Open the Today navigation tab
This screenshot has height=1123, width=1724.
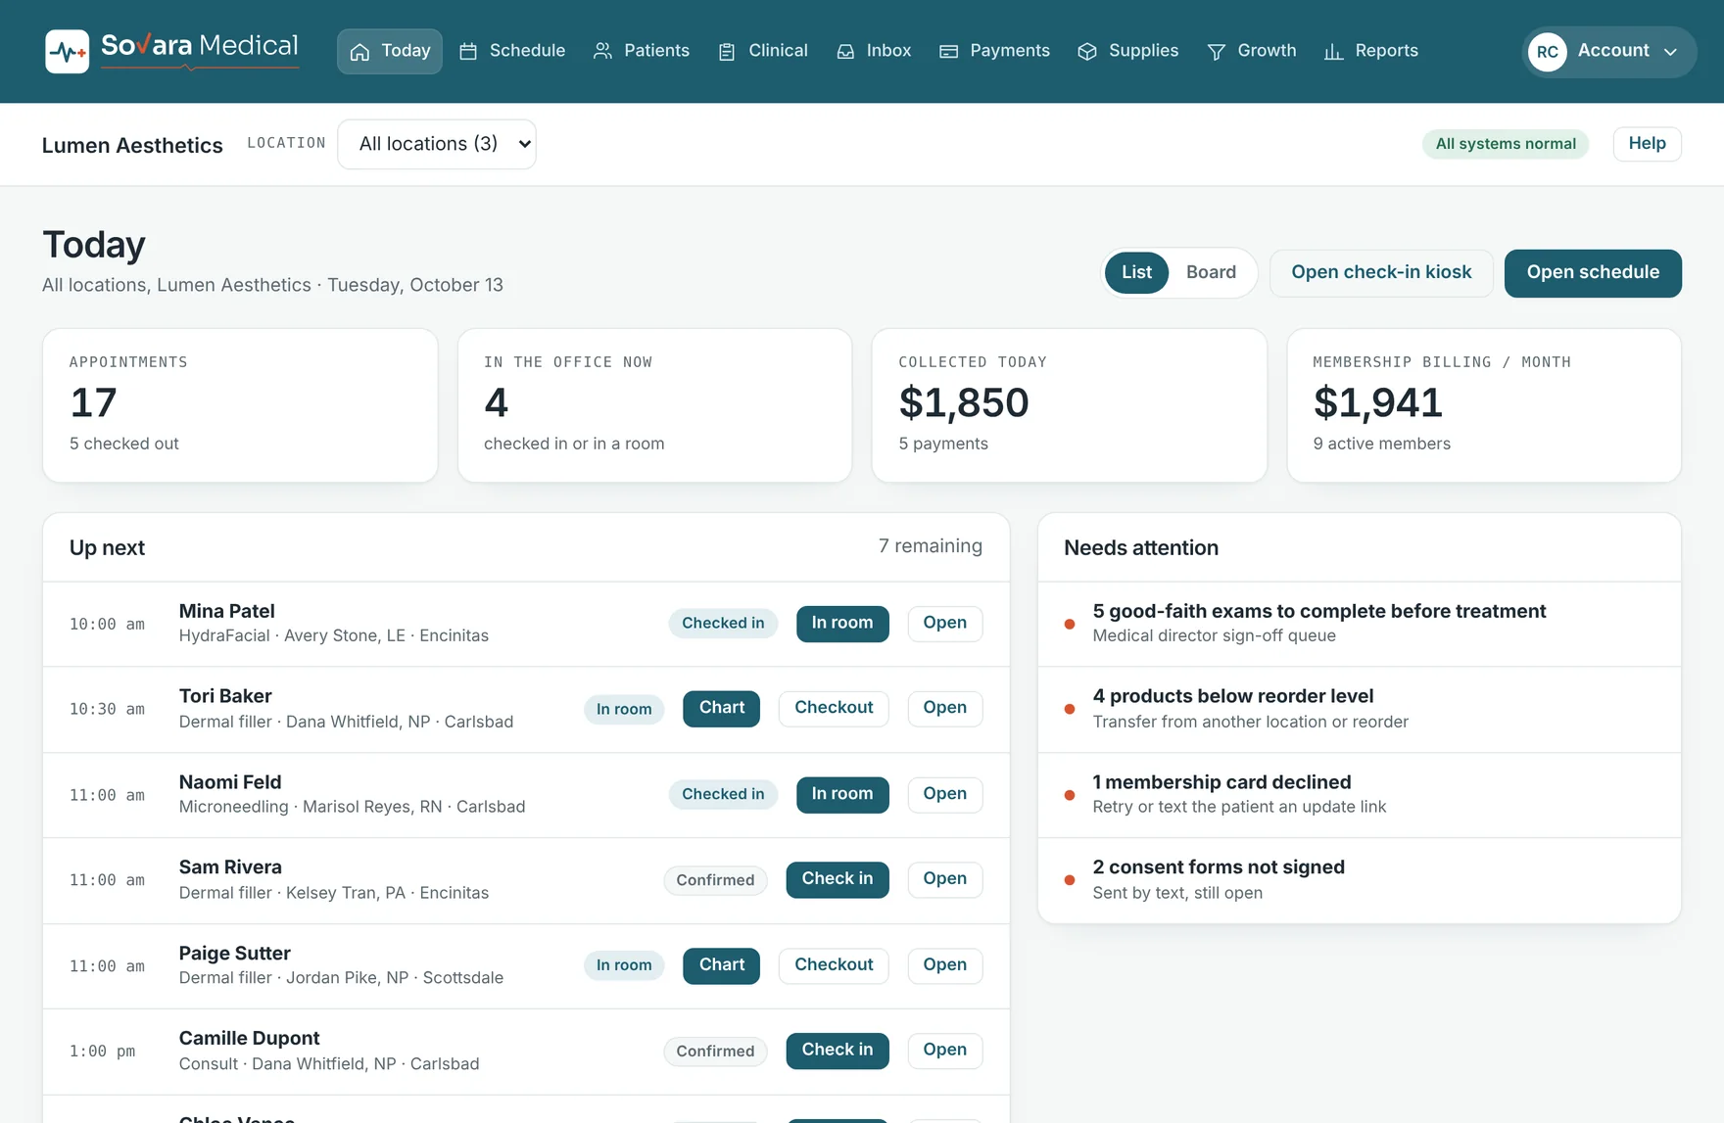pyautogui.click(x=390, y=51)
